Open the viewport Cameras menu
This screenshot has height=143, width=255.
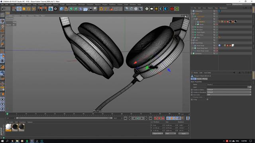click(x=17, y=16)
